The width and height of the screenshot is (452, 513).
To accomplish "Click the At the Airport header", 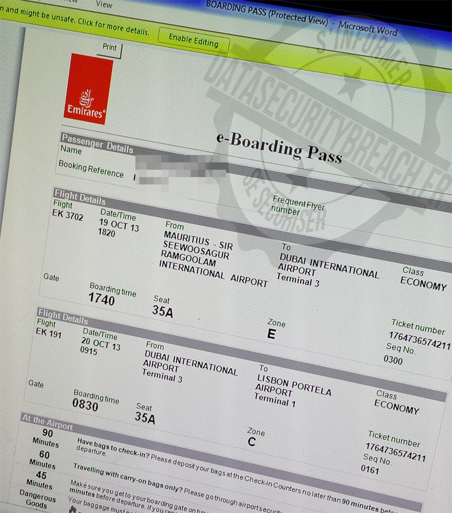I will pyautogui.click(x=47, y=422).
